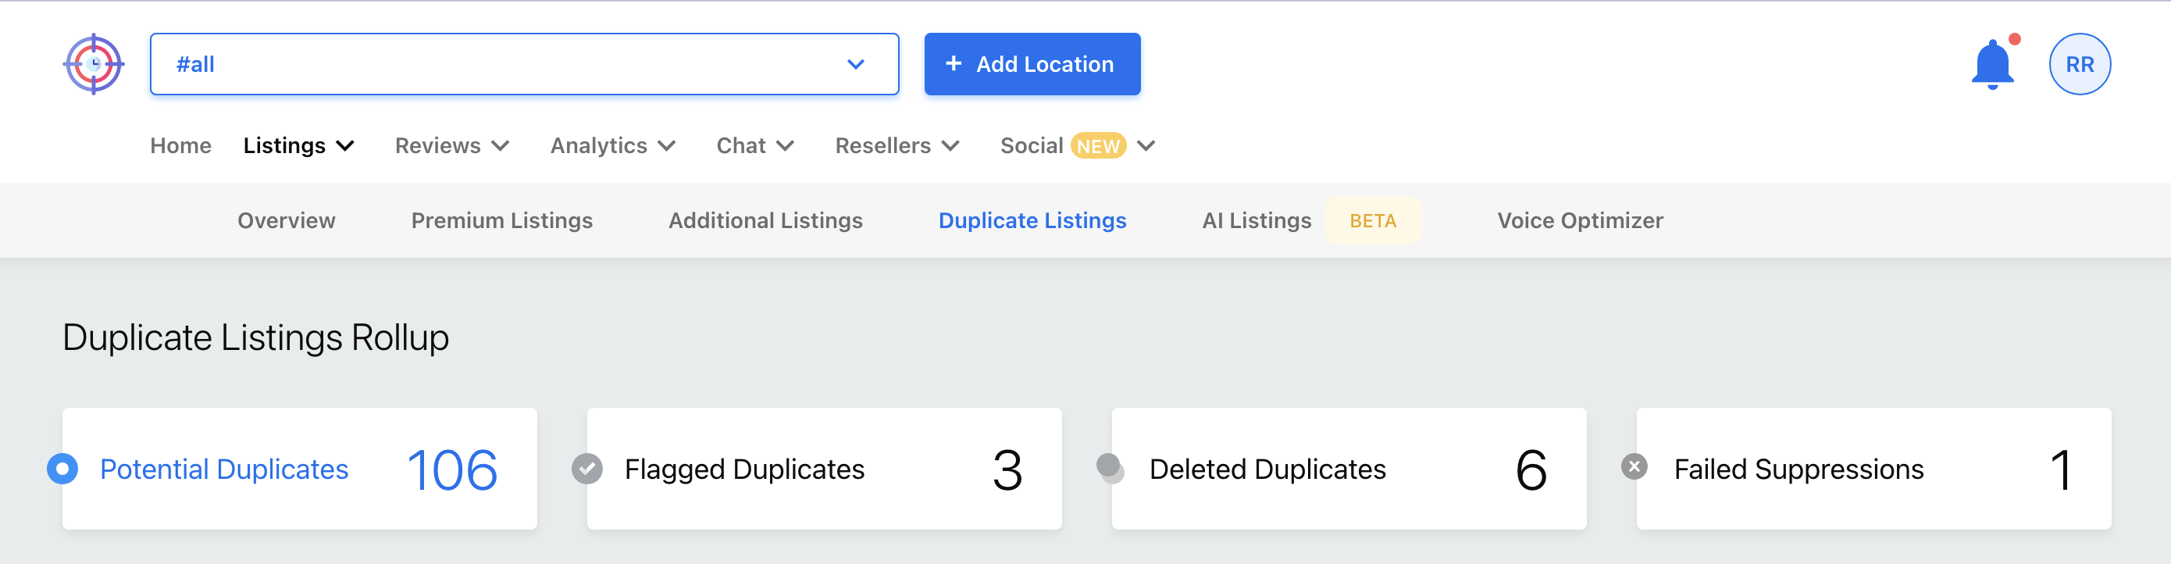Expand the Analytics dropdown menu
Viewport: 2171px width, 564px height.
613,146
